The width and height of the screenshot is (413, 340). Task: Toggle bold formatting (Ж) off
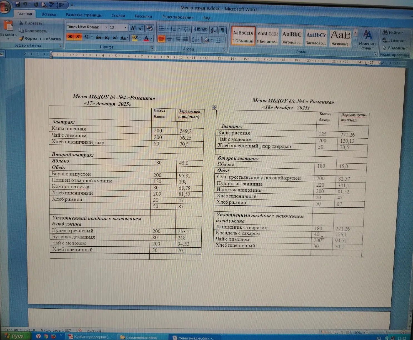point(70,37)
